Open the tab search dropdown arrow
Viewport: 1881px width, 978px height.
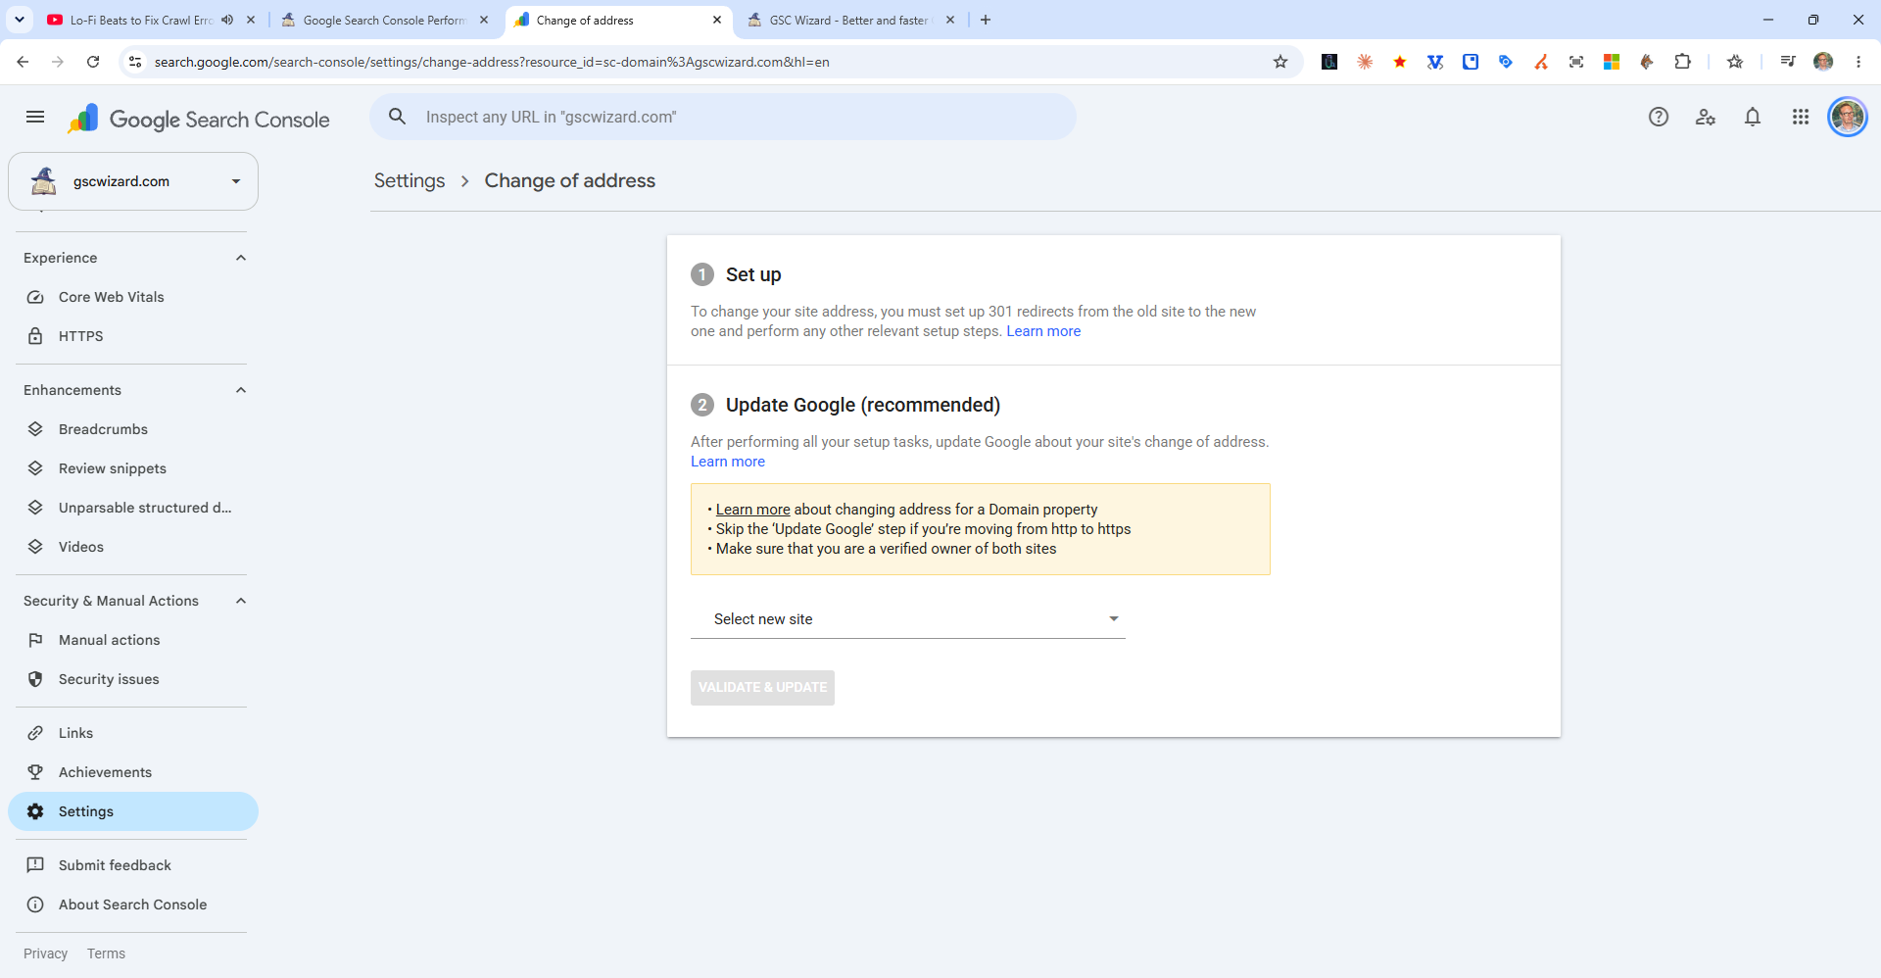pos(20,20)
